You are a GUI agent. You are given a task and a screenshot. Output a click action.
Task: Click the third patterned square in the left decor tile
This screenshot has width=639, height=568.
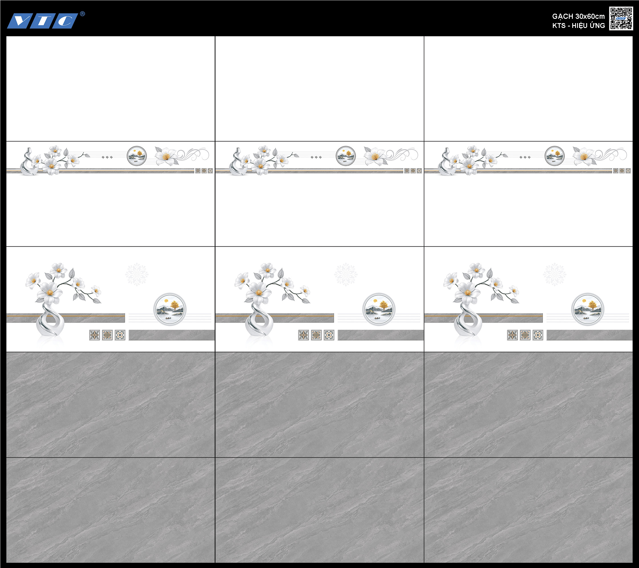120,335
